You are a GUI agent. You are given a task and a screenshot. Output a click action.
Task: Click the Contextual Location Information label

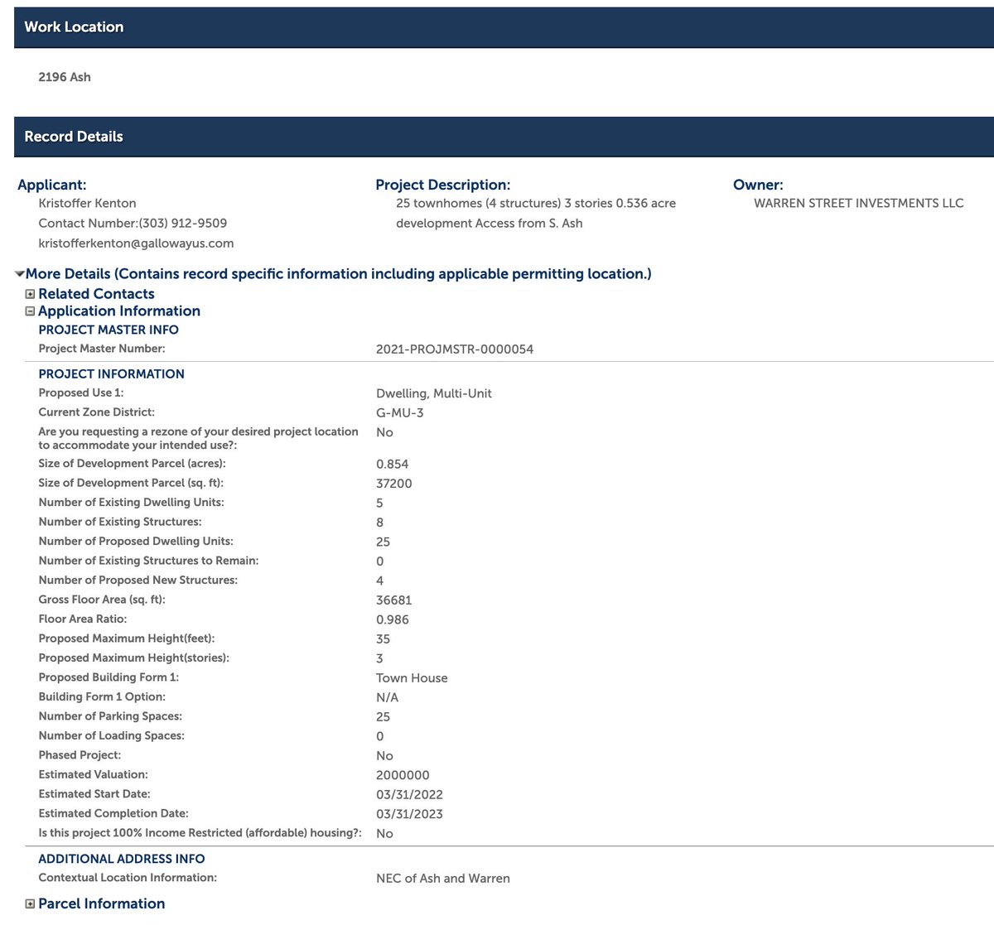coord(128,878)
